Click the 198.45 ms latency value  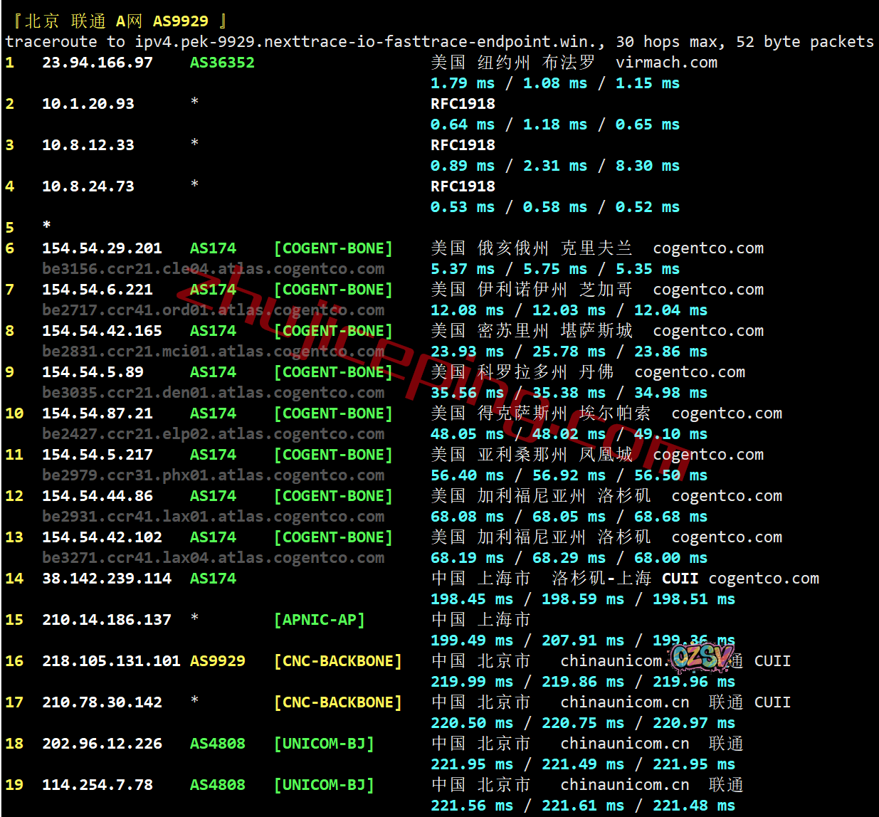[x=472, y=599]
